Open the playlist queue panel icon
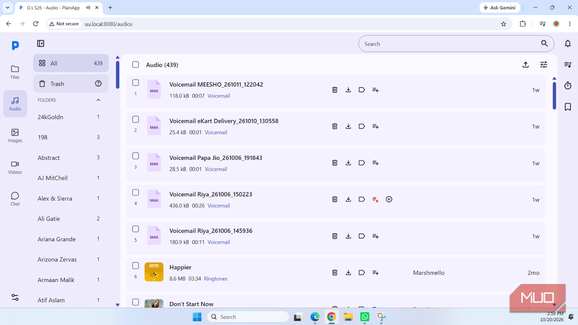Screen dimensions: 578x325 [x=568, y=65]
